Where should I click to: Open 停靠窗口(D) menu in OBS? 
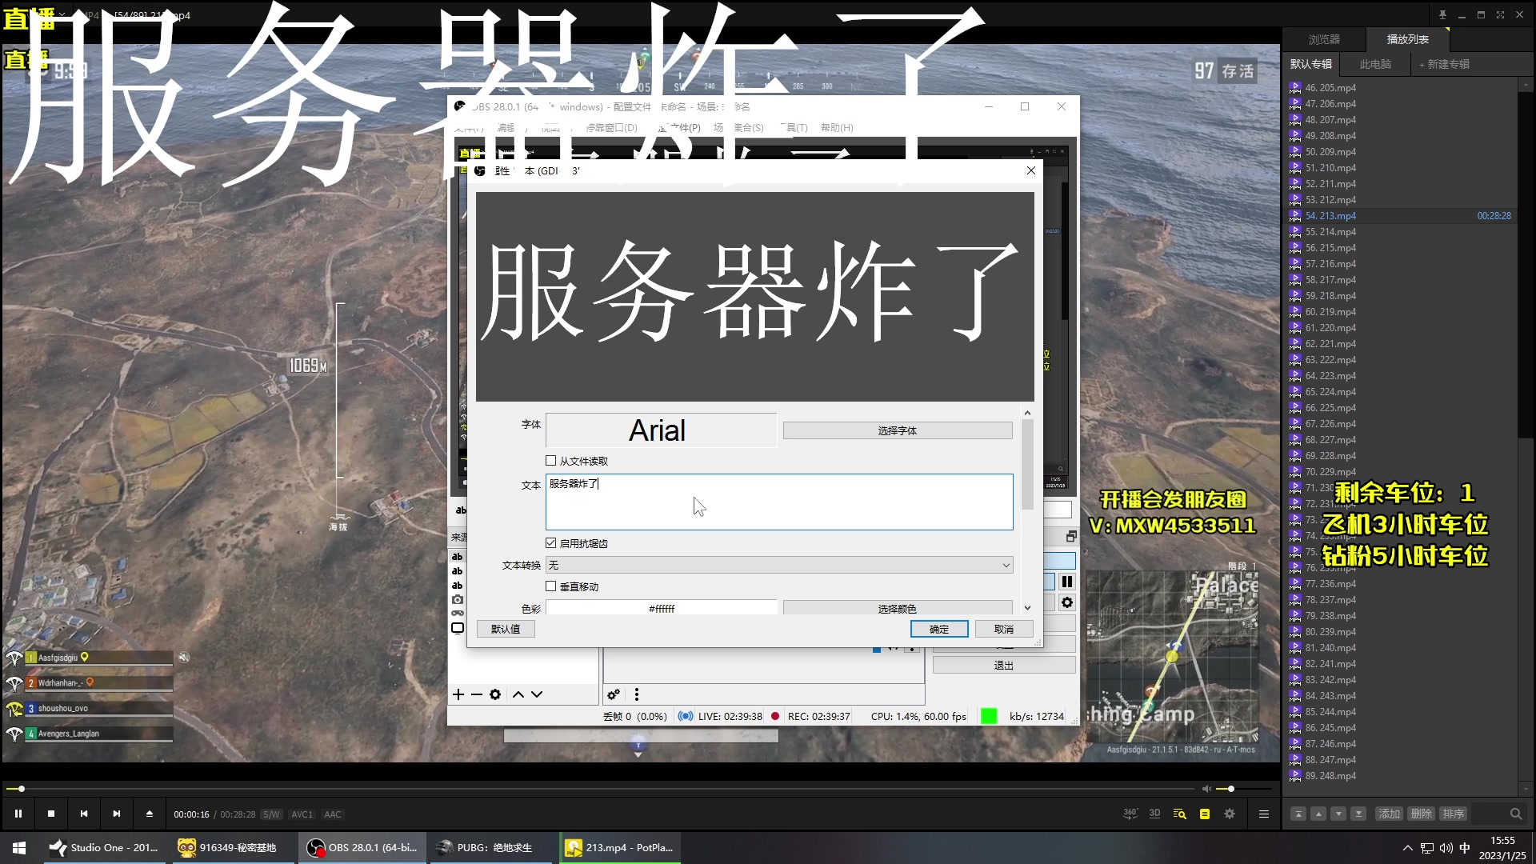(611, 127)
